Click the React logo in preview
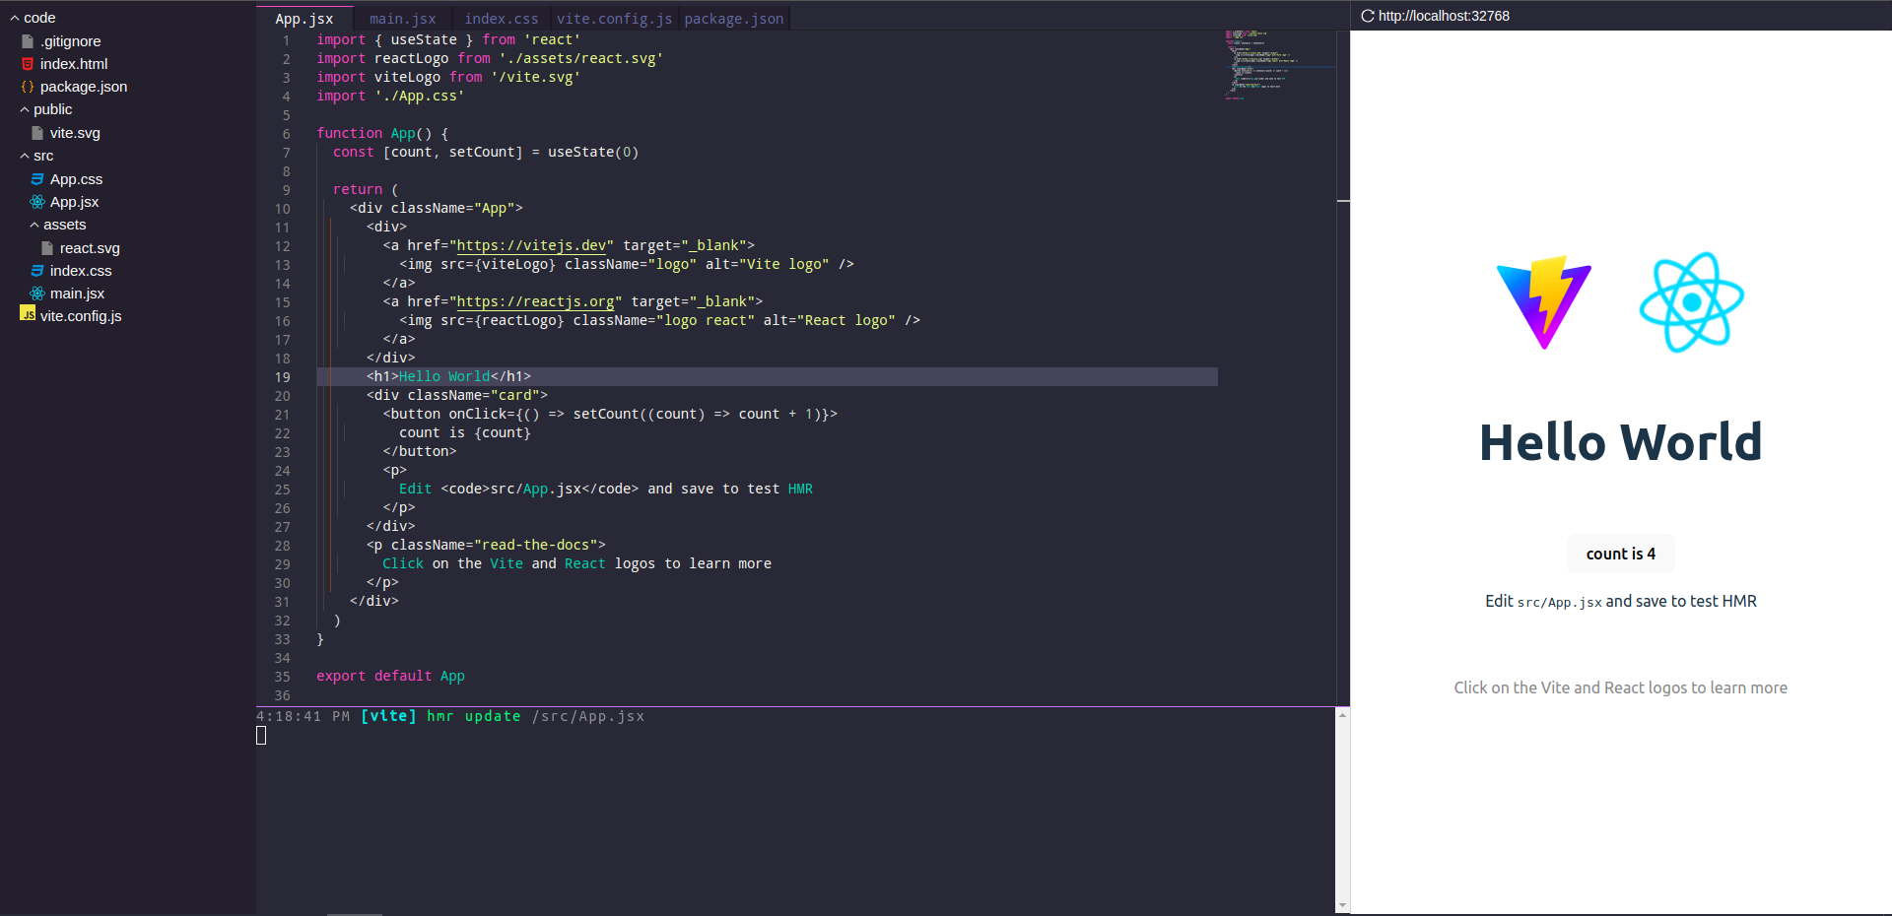This screenshot has width=1892, height=916. (x=1692, y=302)
